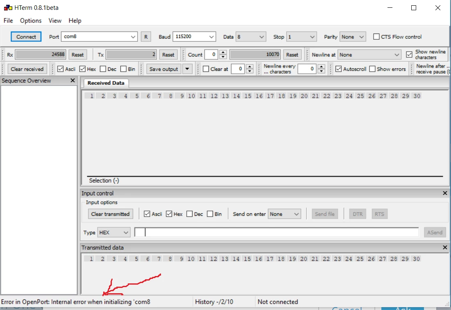Open the Newline at dropdown
Image resolution: width=451 pixels, height=310 pixels.
369,54
